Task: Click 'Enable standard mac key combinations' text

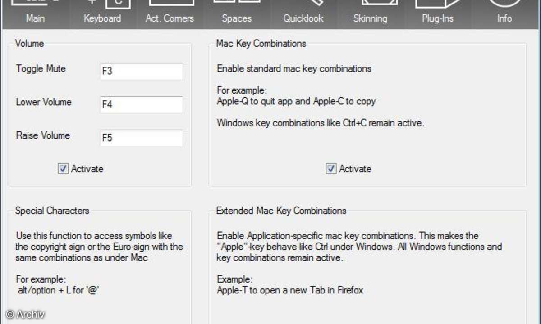Action: (x=294, y=69)
